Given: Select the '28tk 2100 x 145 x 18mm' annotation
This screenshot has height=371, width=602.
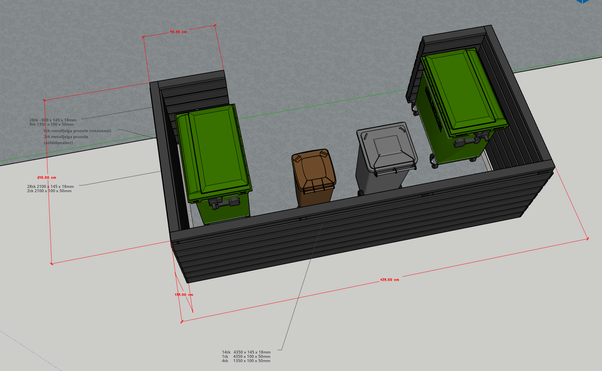Looking at the screenshot, I should tap(50, 187).
